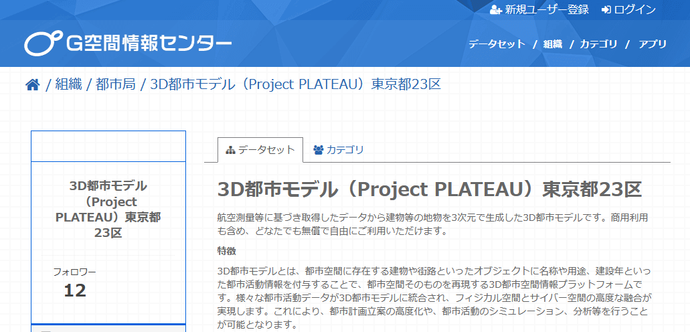
Task: Click the home icon in breadcrumb
Action: [33, 84]
